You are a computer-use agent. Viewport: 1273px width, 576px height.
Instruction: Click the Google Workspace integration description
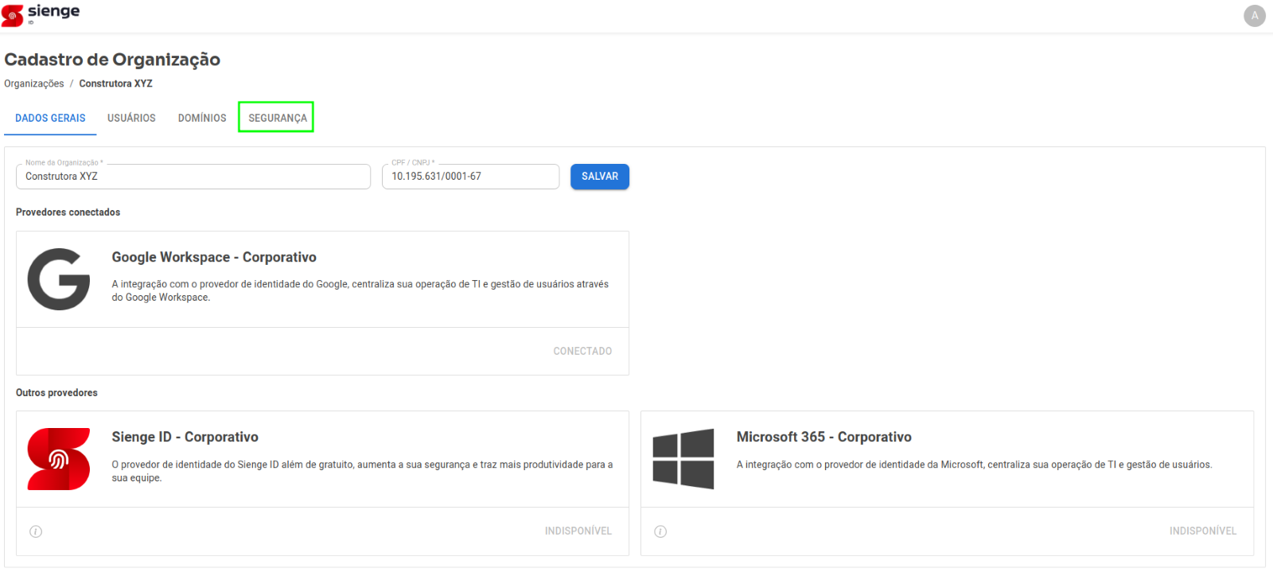(x=360, y=290)
